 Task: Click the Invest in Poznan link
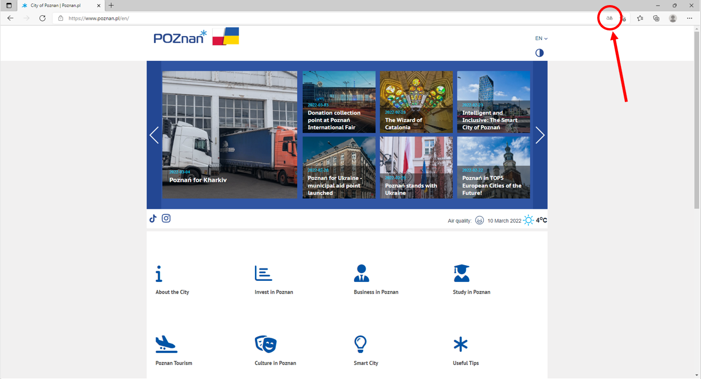click(274, 292)
